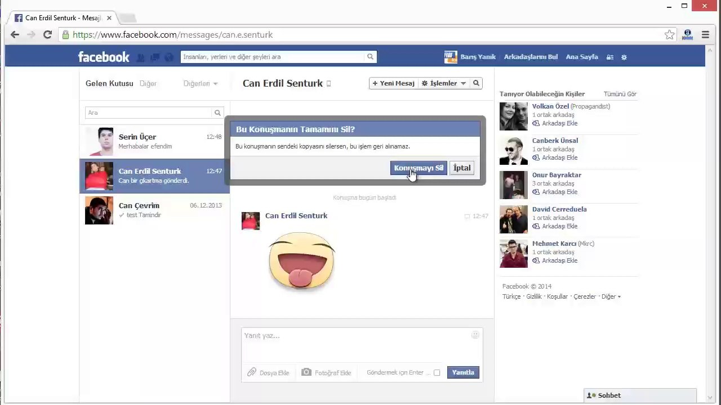Screen dimensions: 721x405
Task: Open the Sohbet chat bar
Action: pyautogui.click(x=640, y=395)
